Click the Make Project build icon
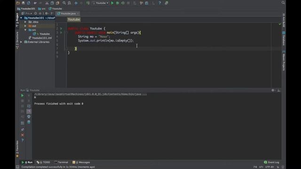The height and width of the screenshot is (169, 301). (88, 3)
